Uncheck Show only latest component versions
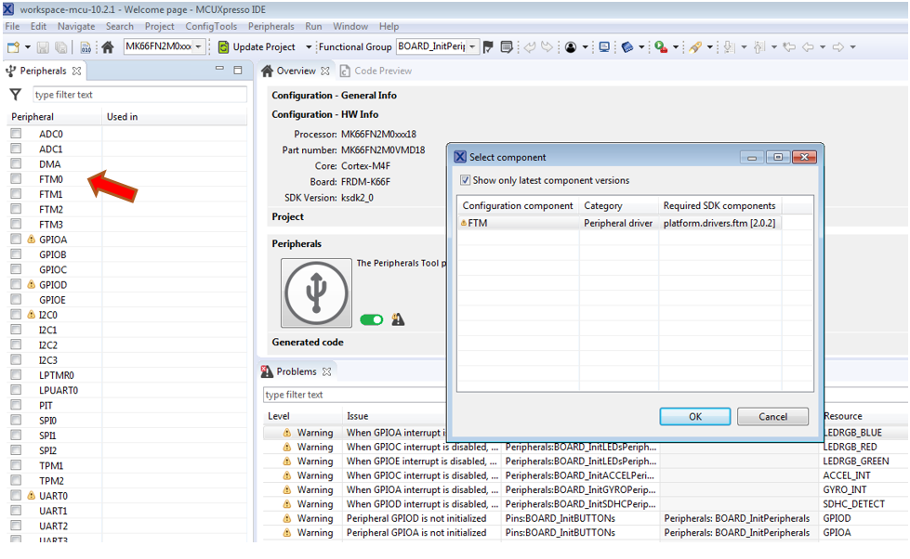This screenshot has width=910, height=559. point(465,180)
